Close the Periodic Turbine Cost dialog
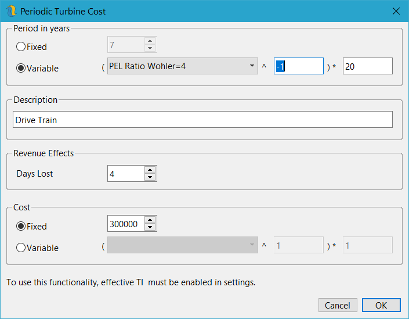Viewport: 409px width, 319px height. point(396,11)
